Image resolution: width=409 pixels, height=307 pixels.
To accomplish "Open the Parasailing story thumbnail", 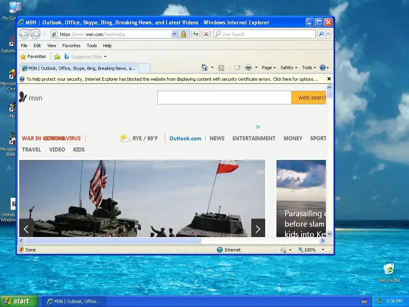I will coord(301,198).
